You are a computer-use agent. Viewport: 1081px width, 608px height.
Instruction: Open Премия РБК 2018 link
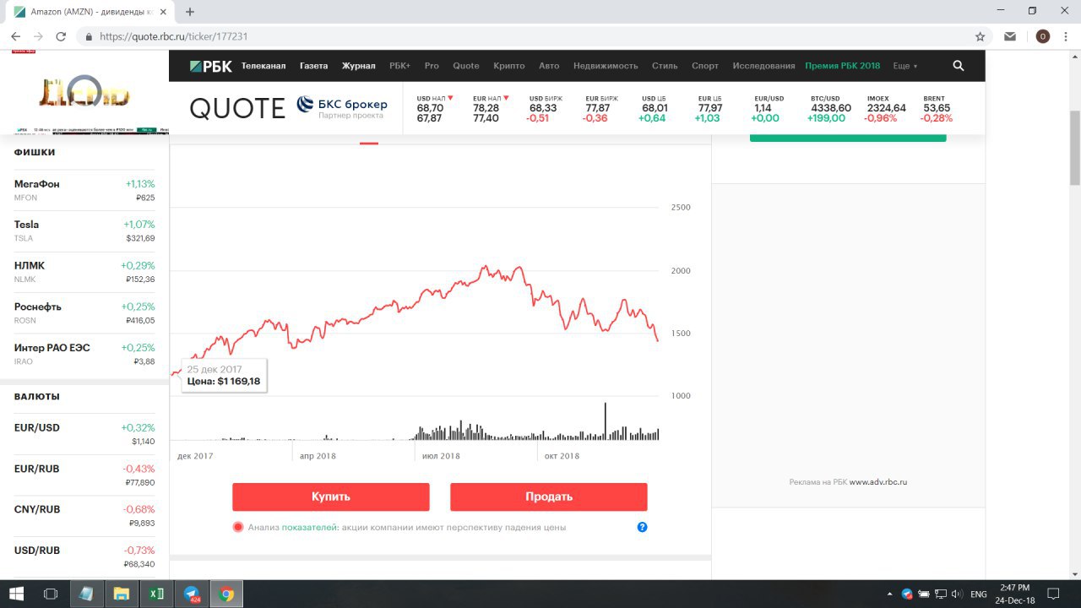pos(842,66)
